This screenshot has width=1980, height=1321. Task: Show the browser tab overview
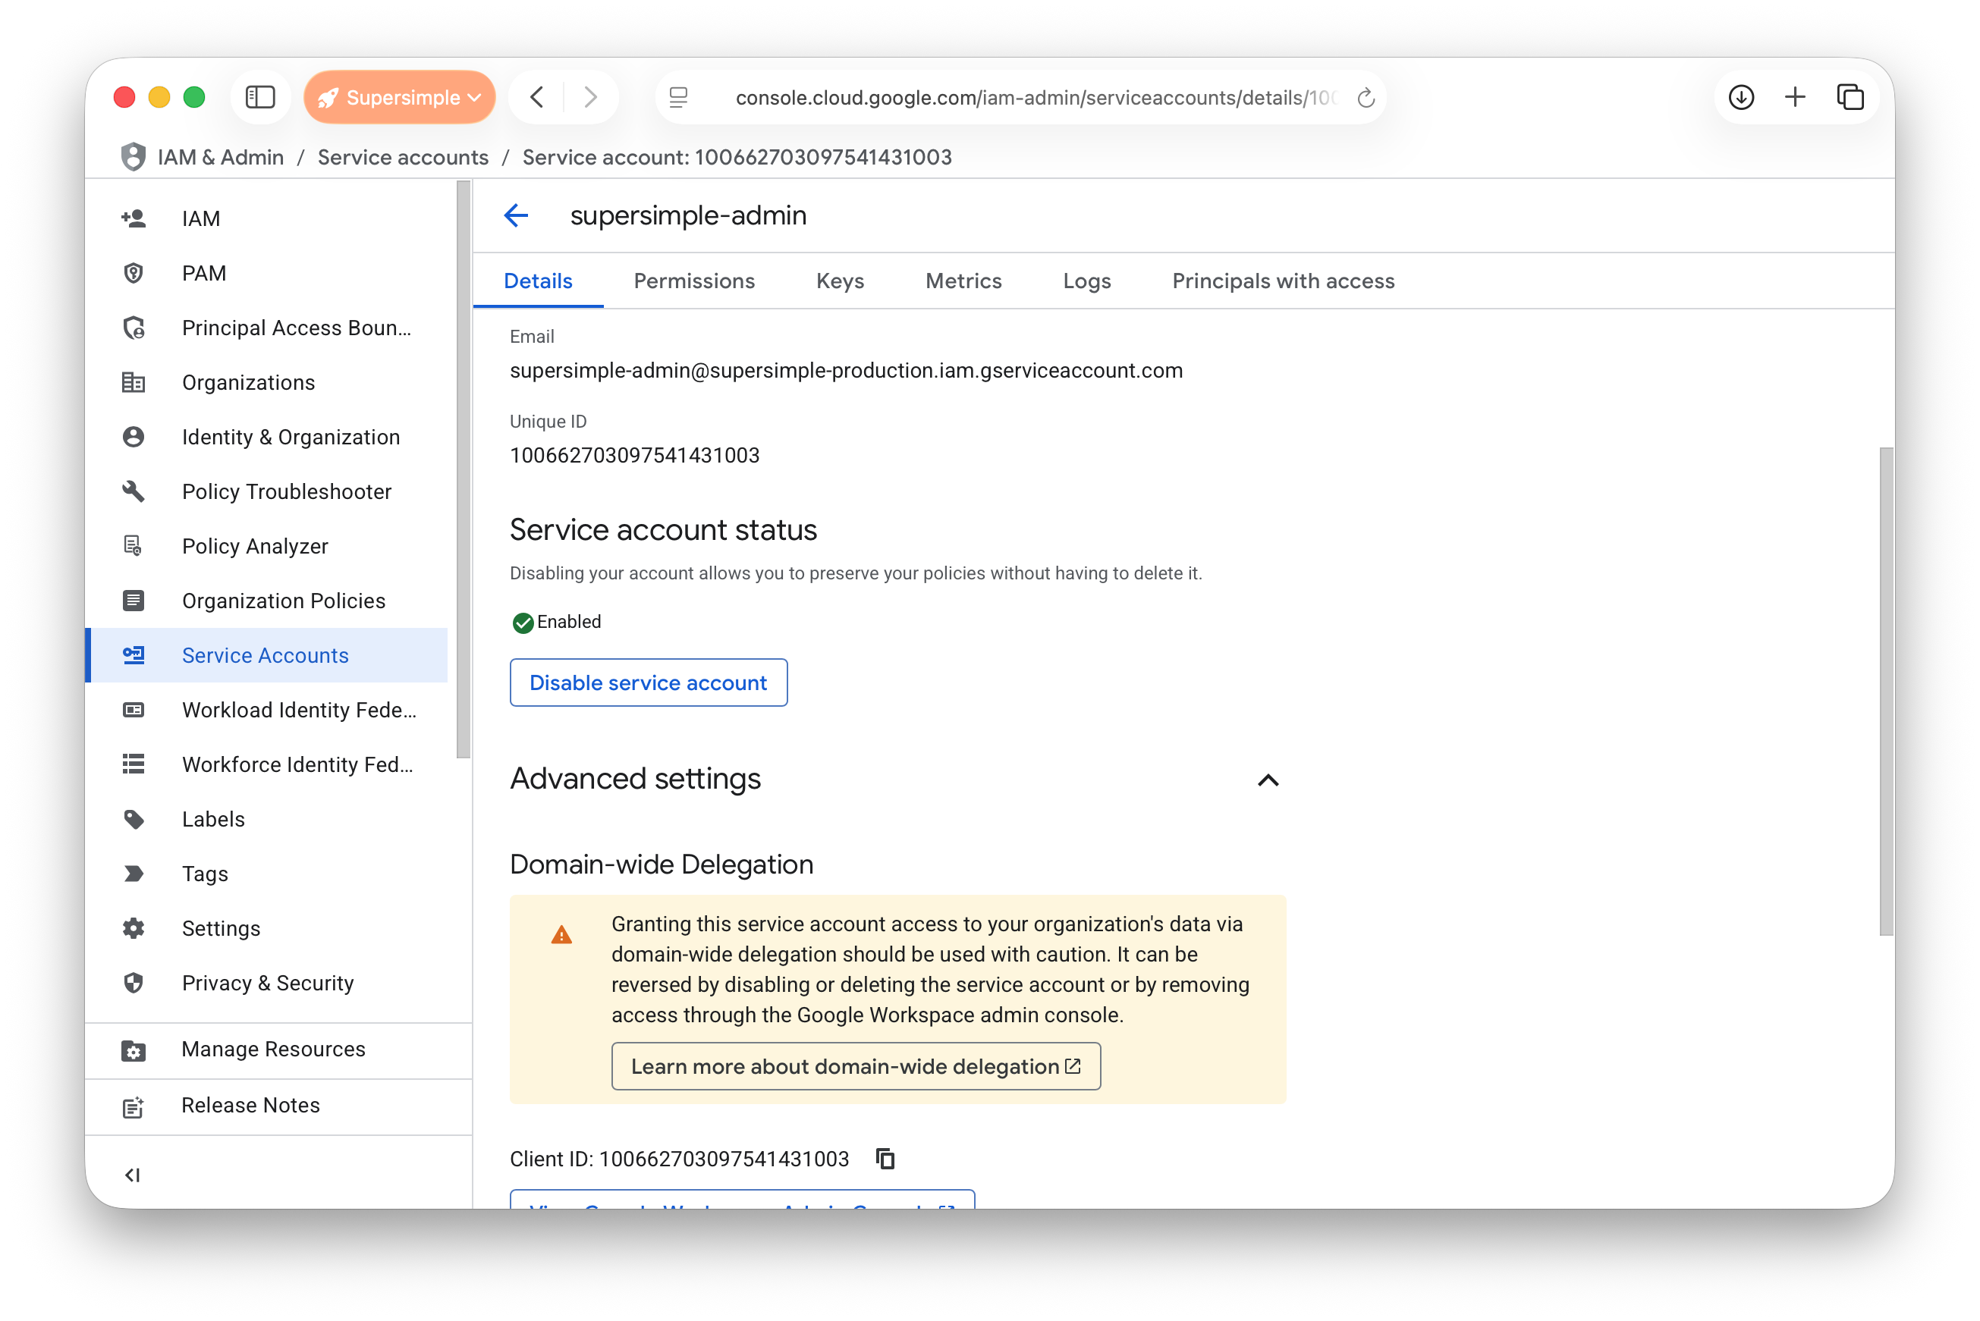pos(1850,97)
